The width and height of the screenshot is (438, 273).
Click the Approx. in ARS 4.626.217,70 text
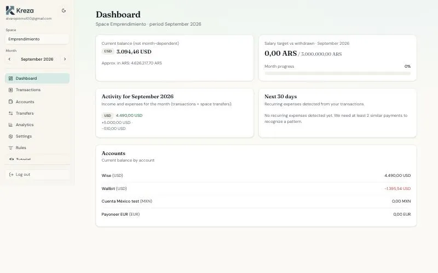click(131, 63)
